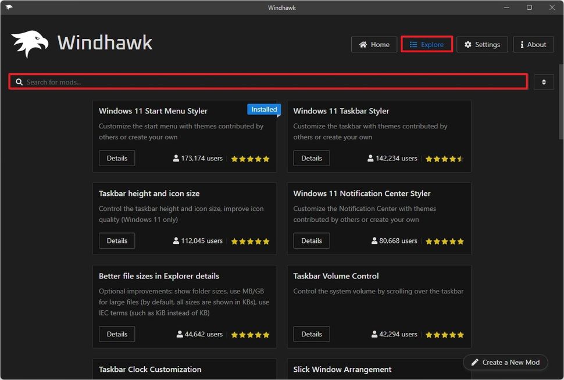This screenshot has width=564, height=380.
Task: Click the 142,234 users count
Action: 397,158
